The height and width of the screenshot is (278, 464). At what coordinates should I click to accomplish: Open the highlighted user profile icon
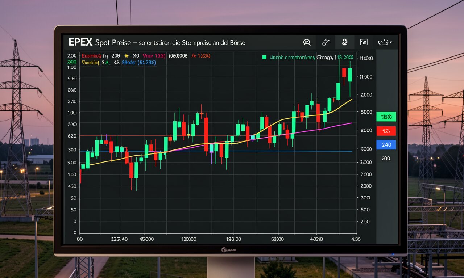pyautogui.click(x=344, y=42)
